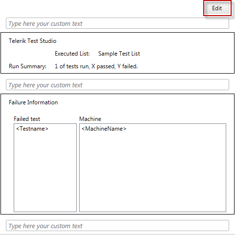Select the '1 of tests run, X passed, Y failed.' text
235x235 pixels.
click(x=96, y=66)
